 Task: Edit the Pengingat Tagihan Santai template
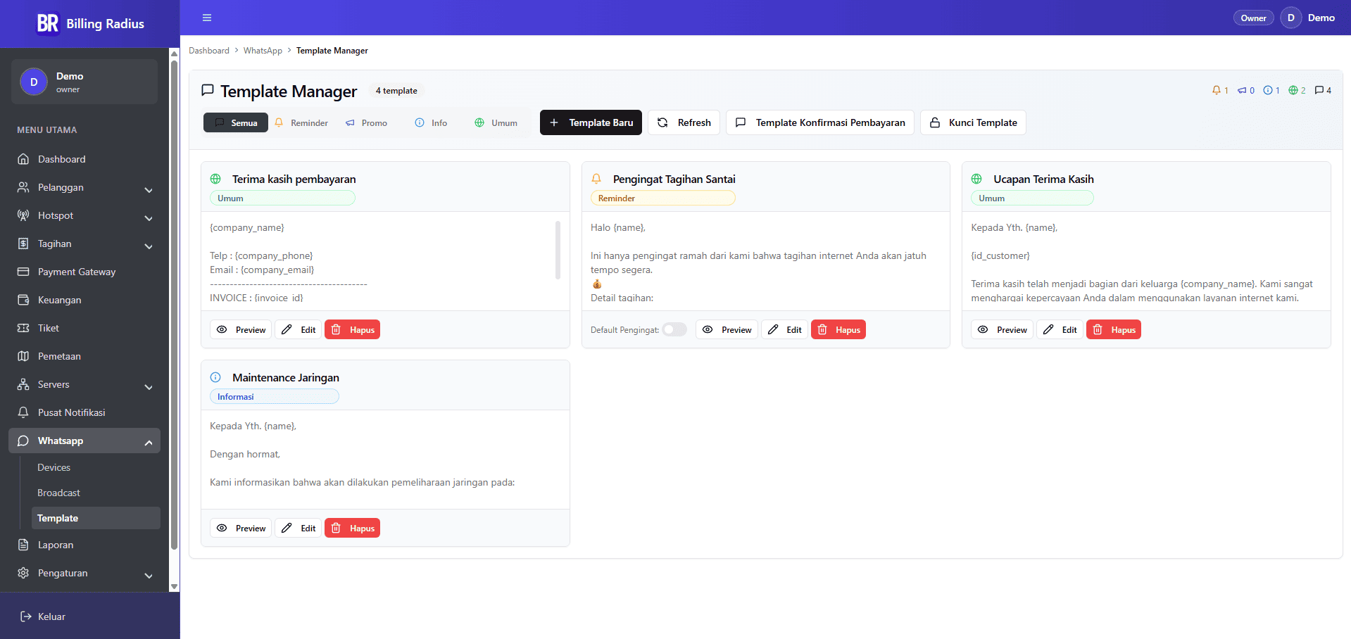tap(784, 329)
